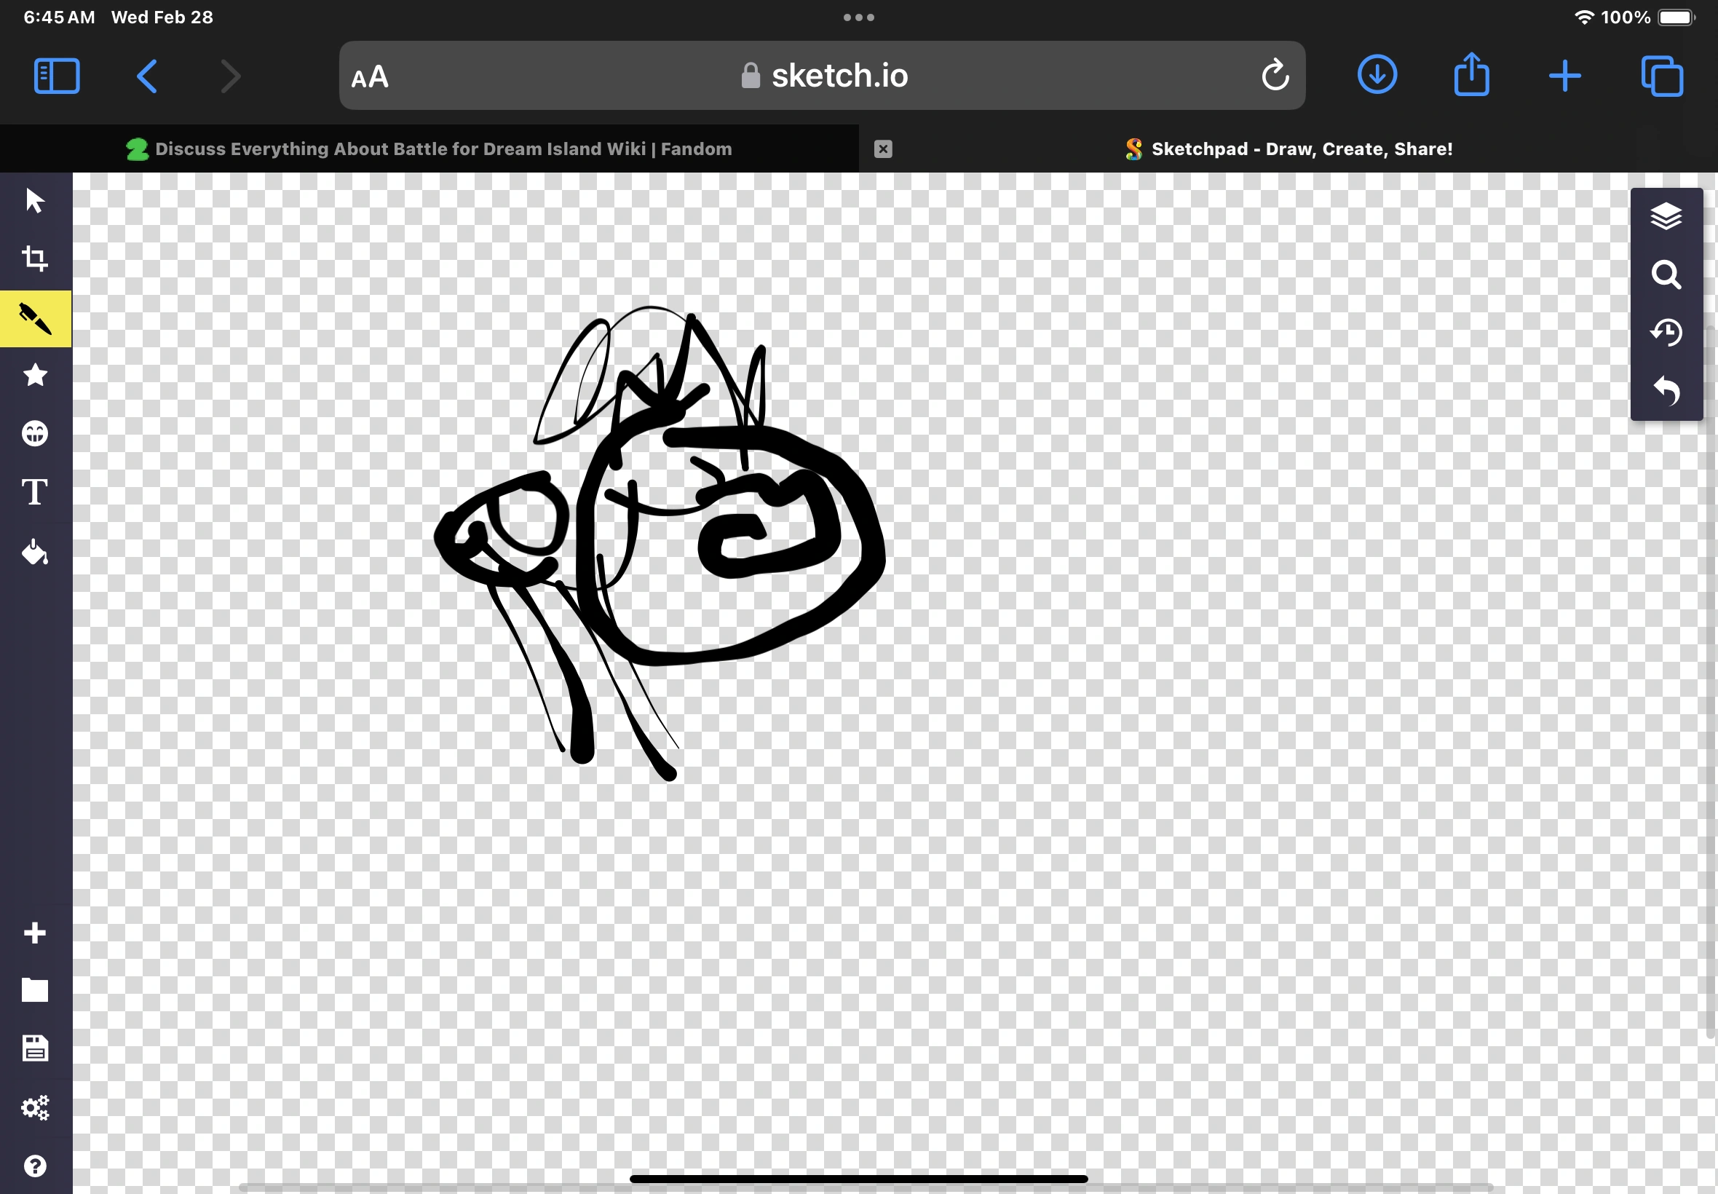Open the Layers panel
This screenshot has height=1194, width=1718.
pyautogui.click(x=1666, y=216)
